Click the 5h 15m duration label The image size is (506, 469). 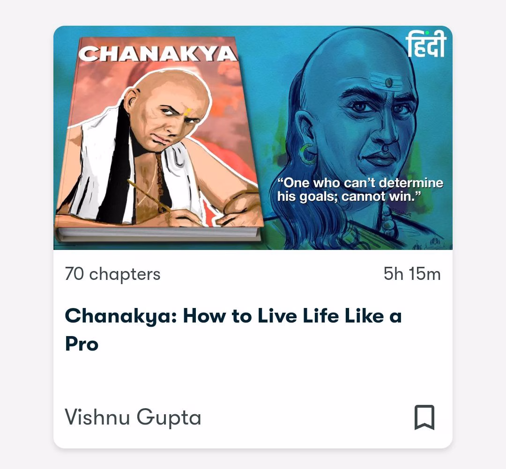point(412,274)
